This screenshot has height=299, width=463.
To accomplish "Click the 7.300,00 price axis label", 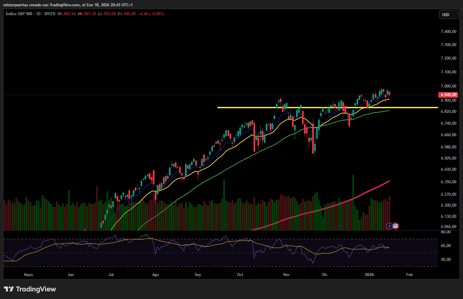I will tap(449, 45).
